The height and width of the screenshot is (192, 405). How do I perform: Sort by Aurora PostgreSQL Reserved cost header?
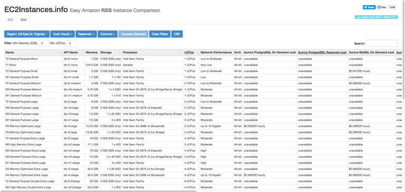pyautogui.click(x=322, y=52)
